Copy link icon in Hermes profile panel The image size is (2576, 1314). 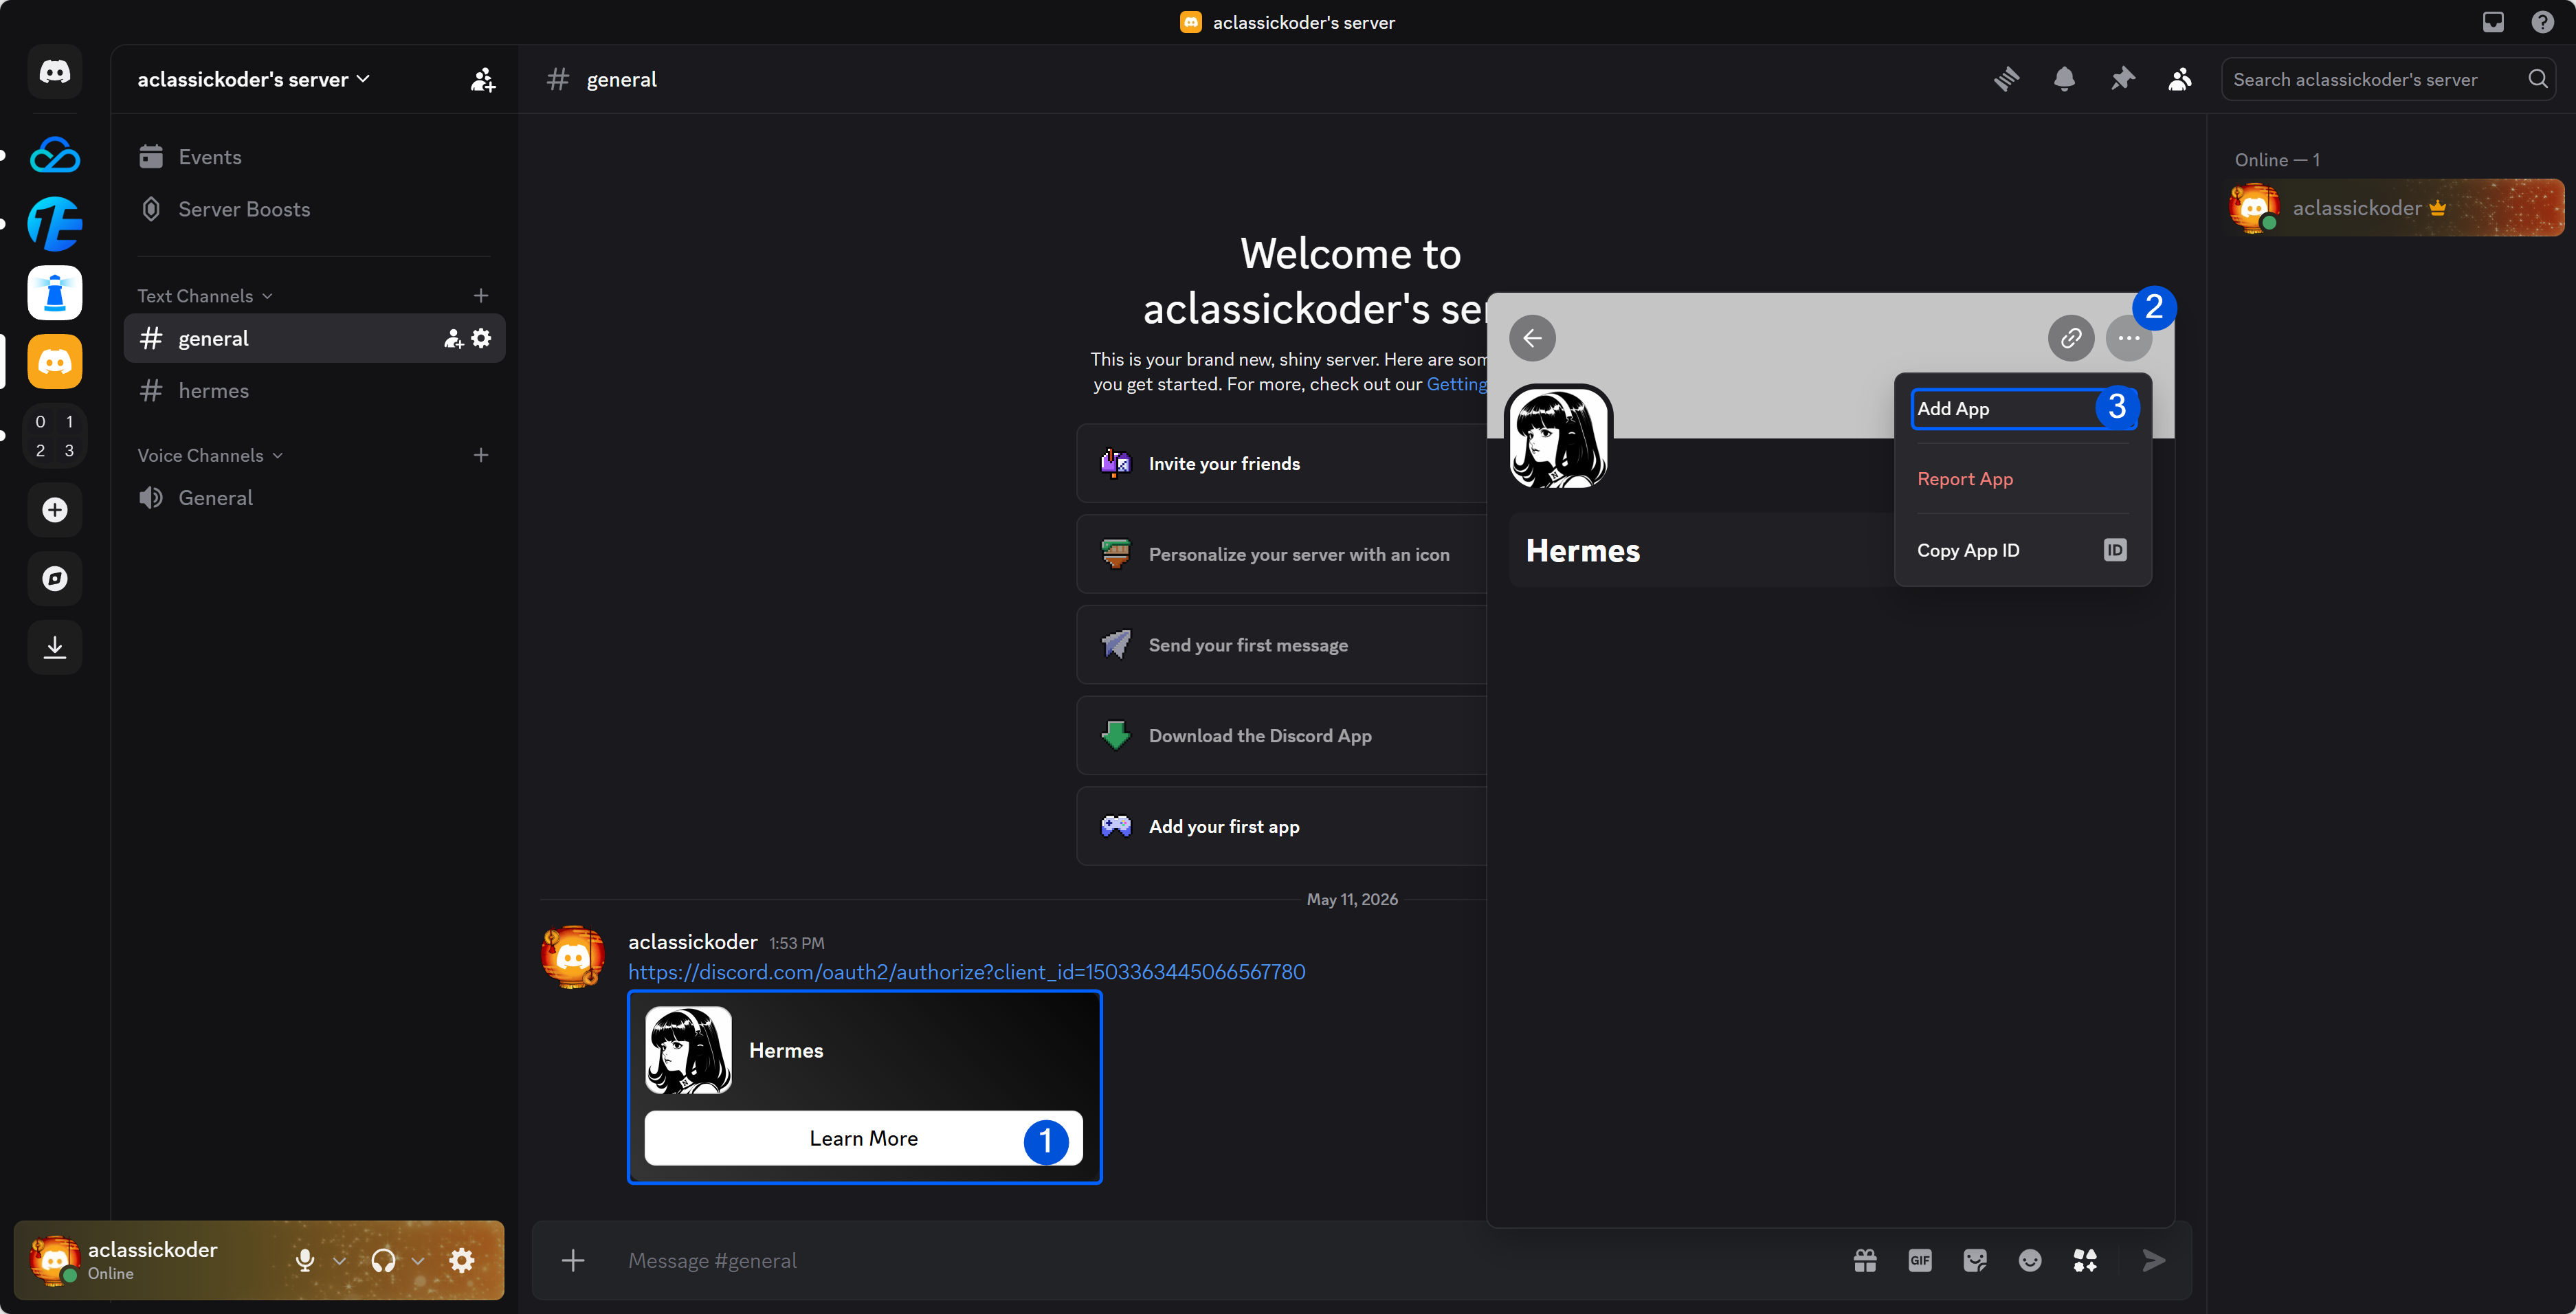2071,338
